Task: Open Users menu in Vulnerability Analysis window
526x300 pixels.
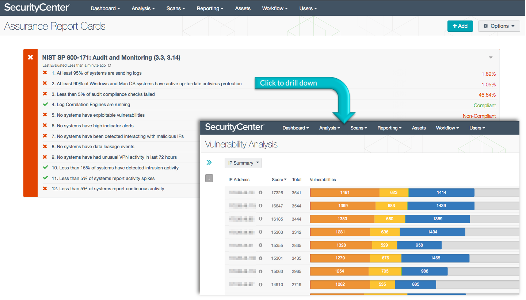Action: click(477, 128)
